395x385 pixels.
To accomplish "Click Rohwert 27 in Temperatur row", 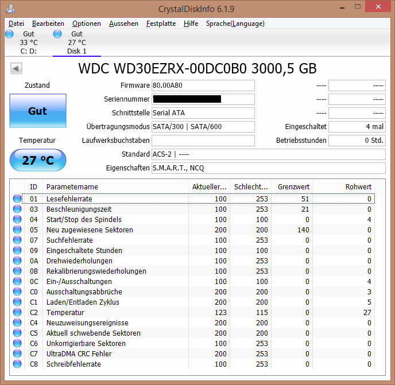I will click(x=367, y=312).
